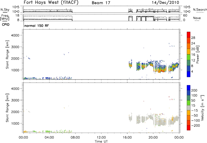Click the '18' frequency axis tick

tap(17, 15)
